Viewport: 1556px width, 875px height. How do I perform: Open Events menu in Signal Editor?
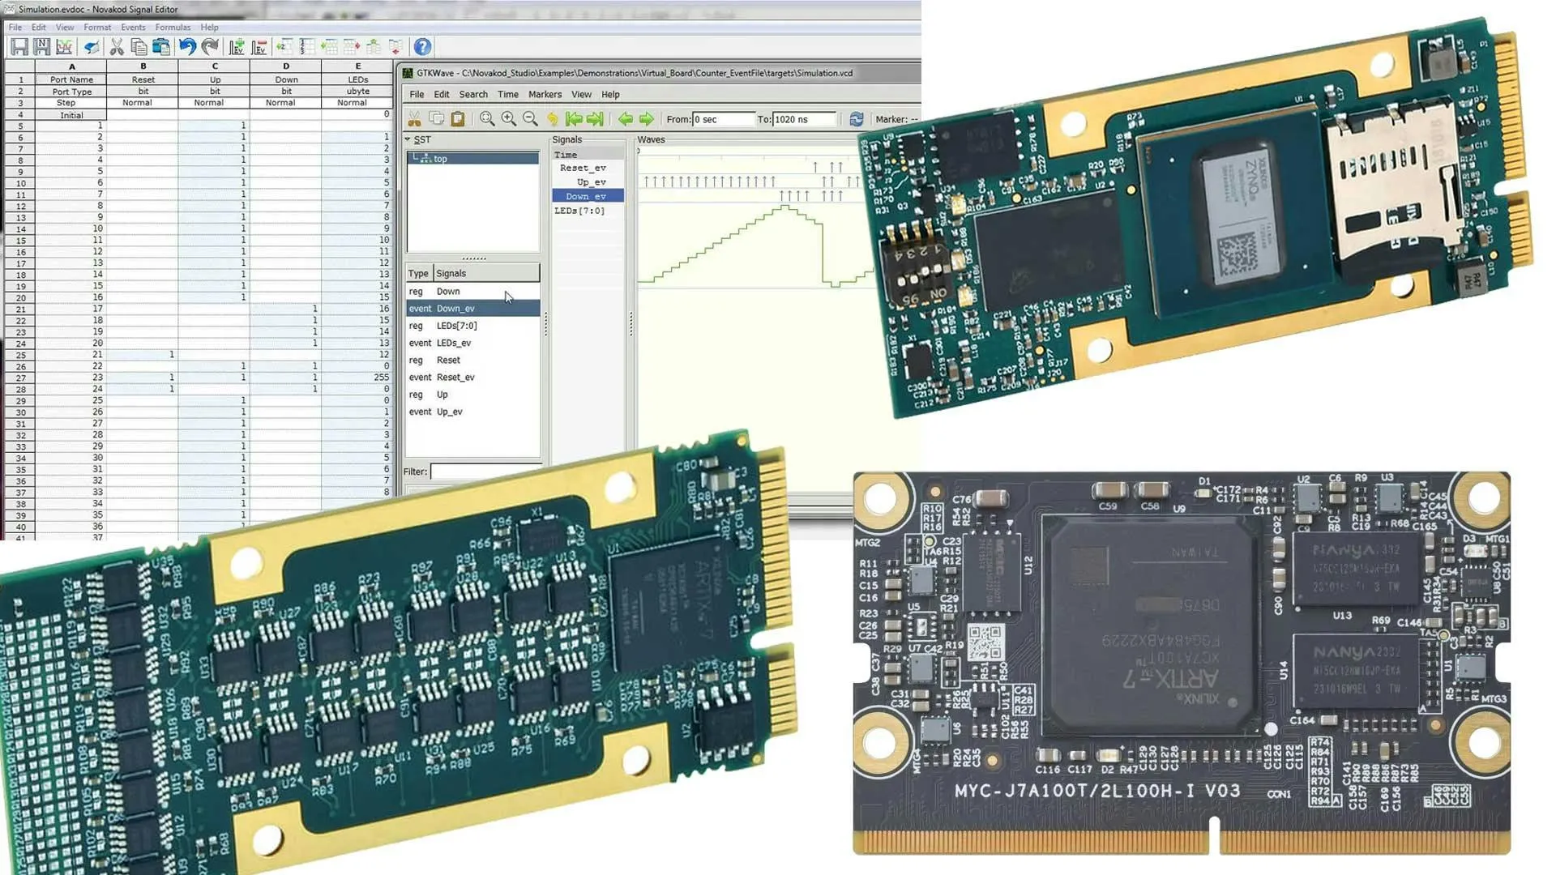coord(133,27)
